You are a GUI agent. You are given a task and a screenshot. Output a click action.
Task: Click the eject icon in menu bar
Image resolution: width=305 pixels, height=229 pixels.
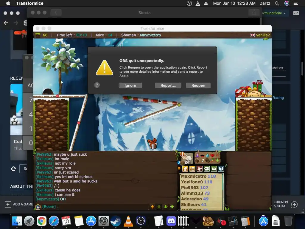pyautogui.click(x=206, y=3)
